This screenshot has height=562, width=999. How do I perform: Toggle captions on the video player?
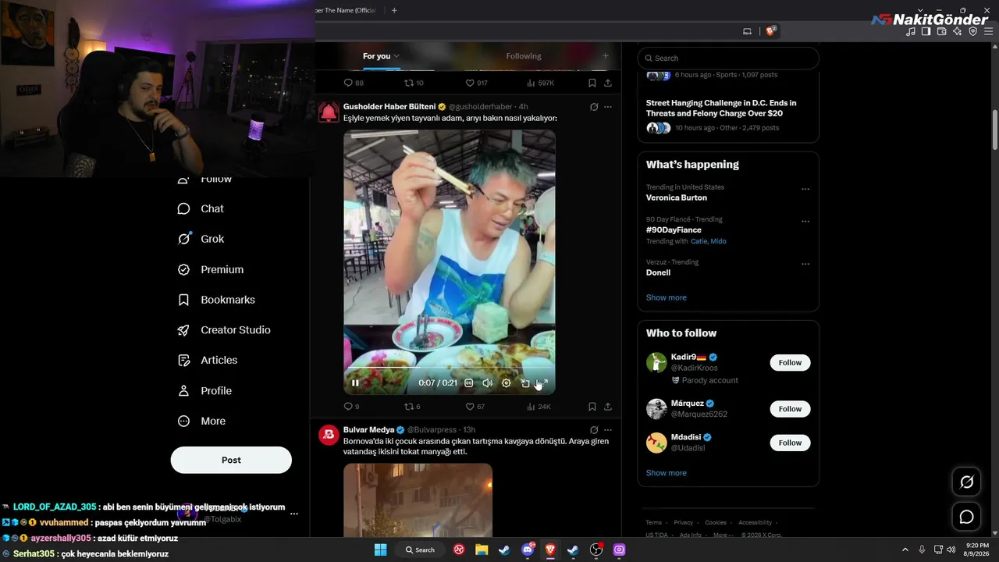[x=468, y=383]
